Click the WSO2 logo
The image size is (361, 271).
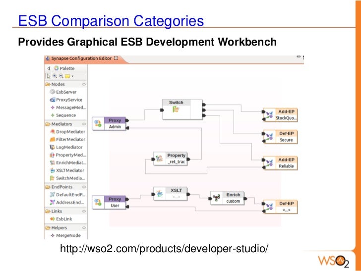pos(333,262)
